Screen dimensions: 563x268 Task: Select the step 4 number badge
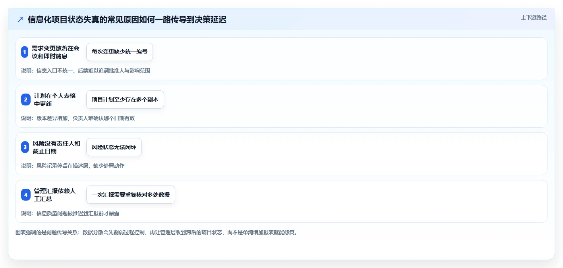(26, 195)
